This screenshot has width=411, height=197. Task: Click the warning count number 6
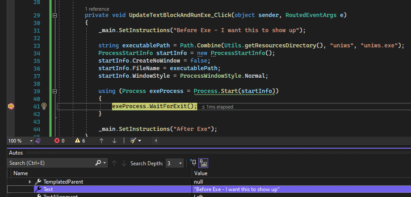84,141
